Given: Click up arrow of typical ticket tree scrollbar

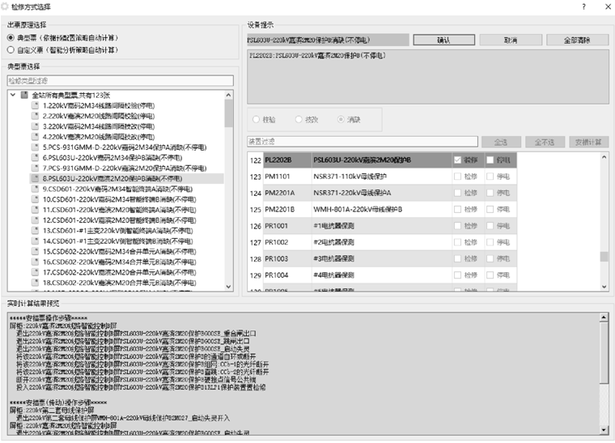Looking at the screenshot, I should point(229,95).
